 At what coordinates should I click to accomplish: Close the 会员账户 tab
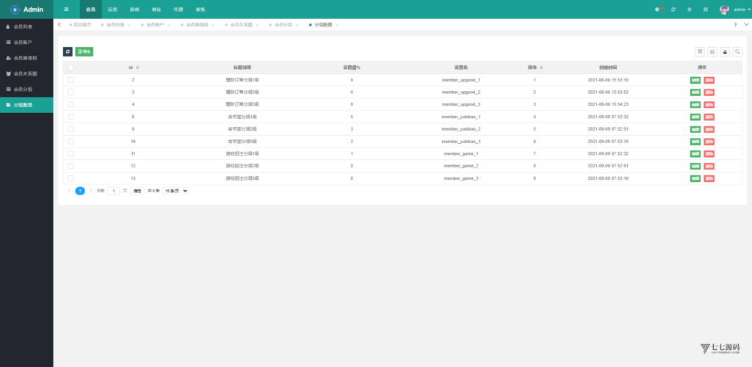169,25
